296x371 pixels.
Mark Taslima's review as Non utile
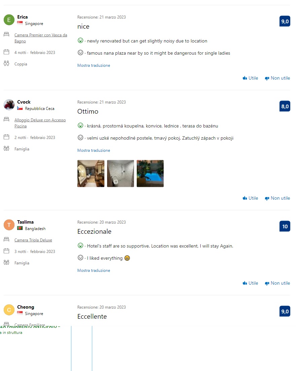(277, 283)
